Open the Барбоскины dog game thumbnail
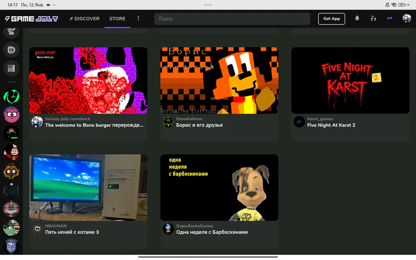416x260 pixels. [220, 187]
